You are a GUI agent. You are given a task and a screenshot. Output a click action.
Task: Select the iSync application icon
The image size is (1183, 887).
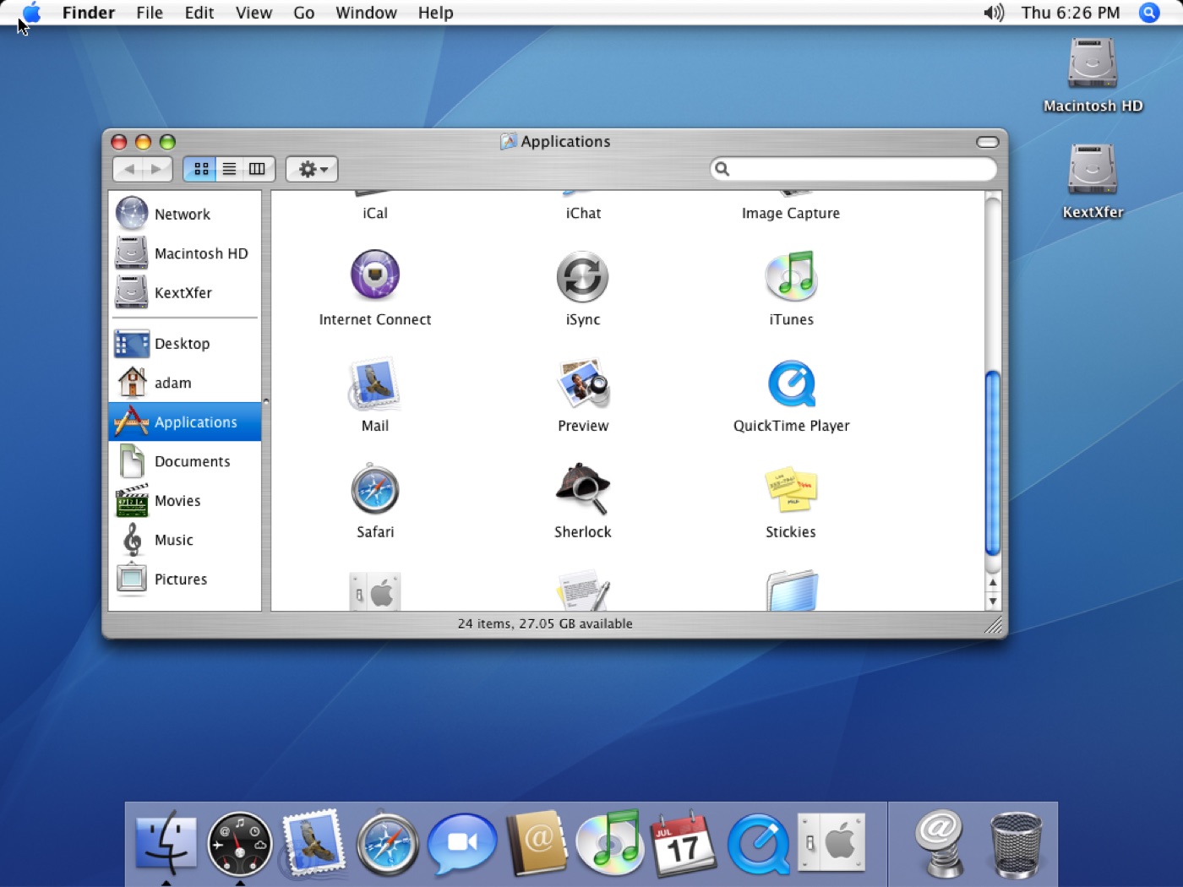coord(582,276)
